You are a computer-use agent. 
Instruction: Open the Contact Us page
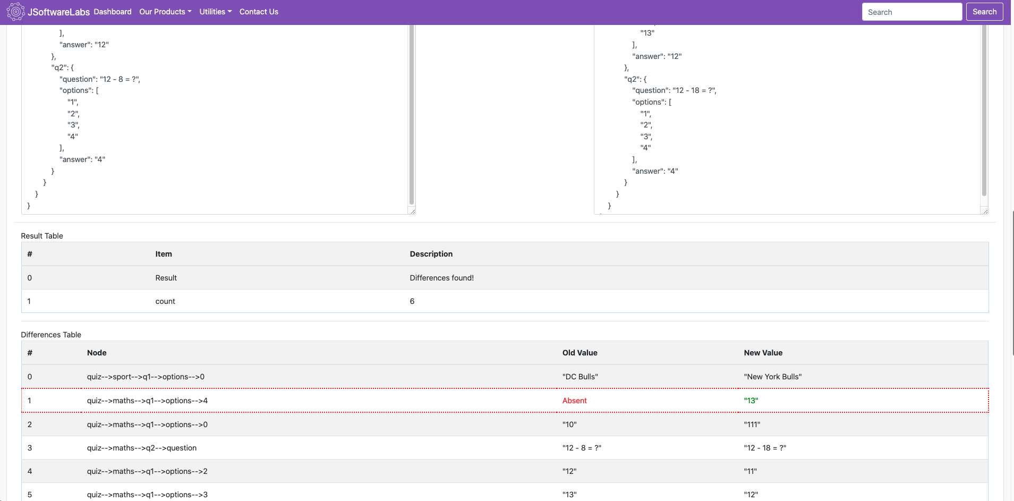click(259, 12)
